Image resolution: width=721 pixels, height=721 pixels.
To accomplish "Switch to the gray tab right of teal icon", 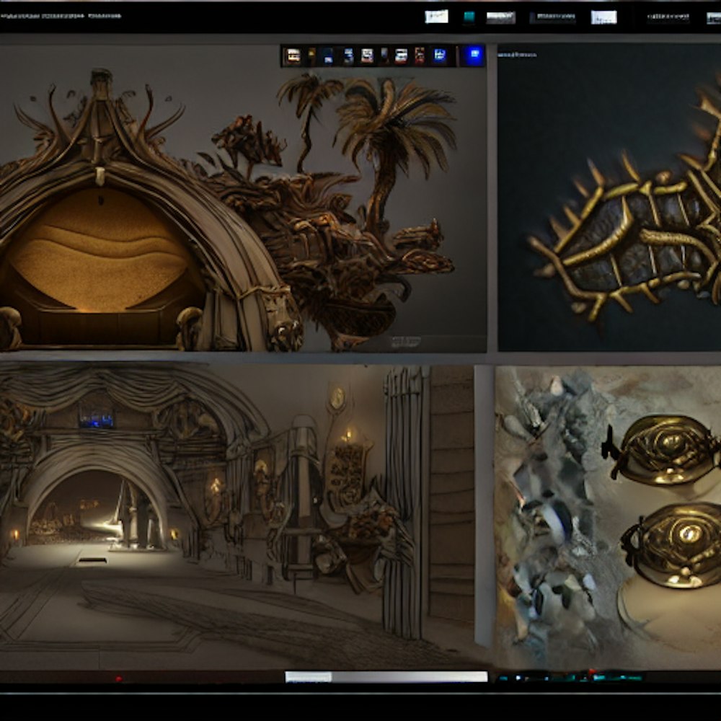I will pos(500,17).
